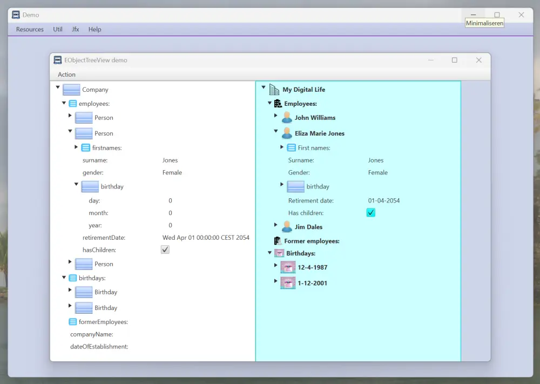Click the person avatar icon for John Williams
The width and height of the screenshot is (540, 384).
point(287,118)
